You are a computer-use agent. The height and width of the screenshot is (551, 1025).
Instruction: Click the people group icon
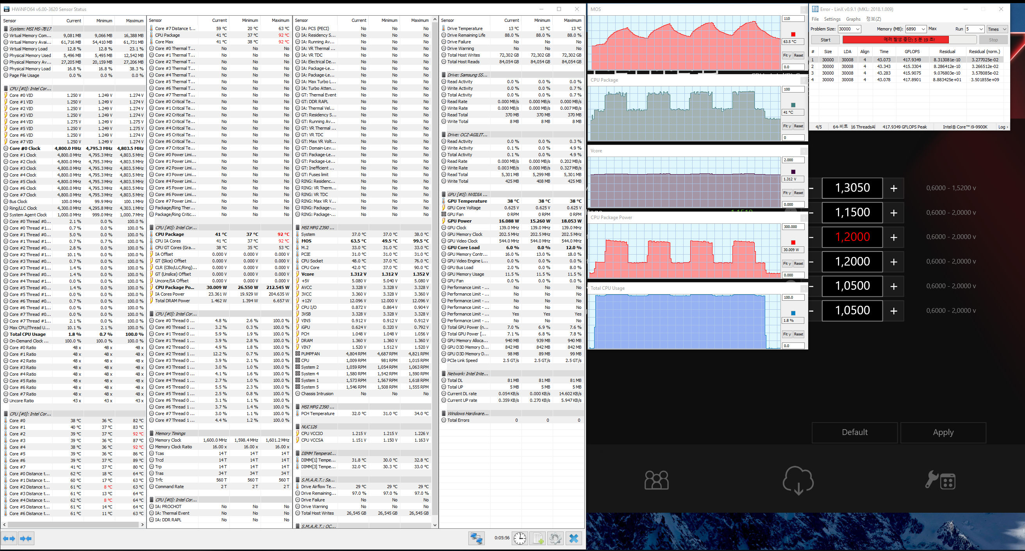[657, 480]
